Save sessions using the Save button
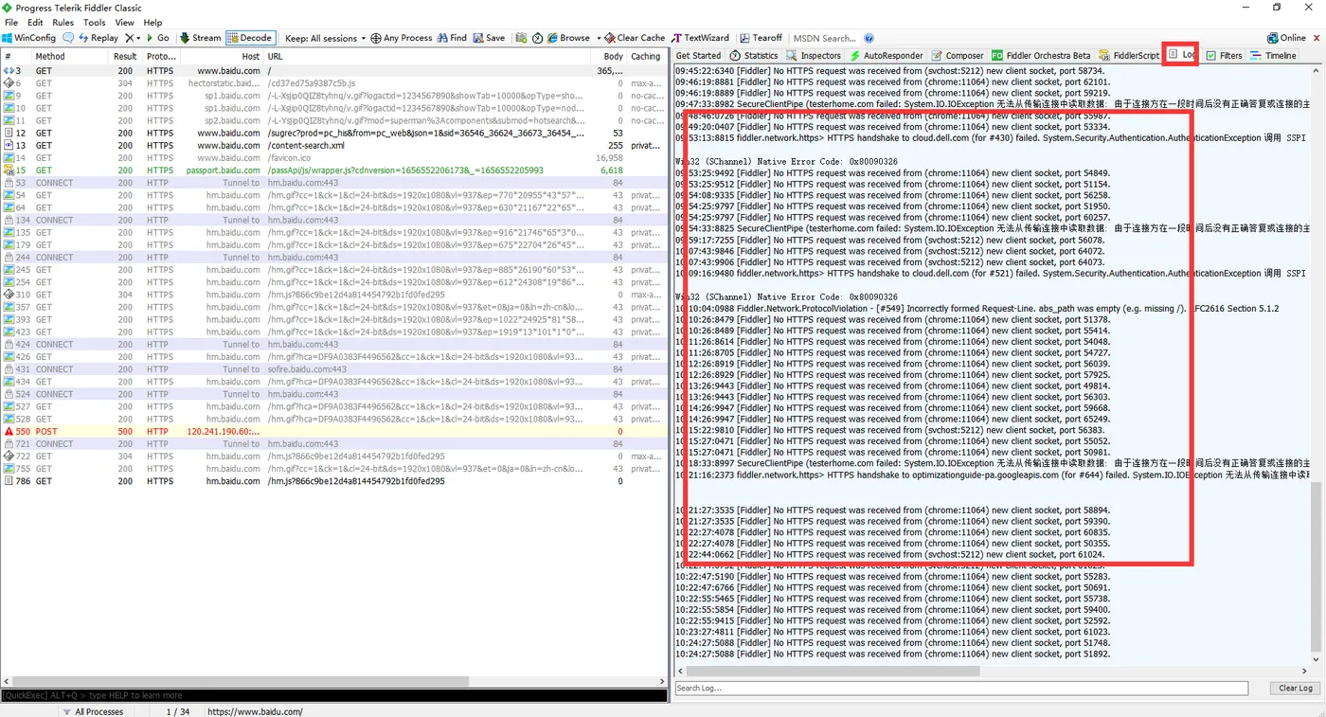Screen dimensions: 1326x717 pyautogui.click(x=489, y=38)
